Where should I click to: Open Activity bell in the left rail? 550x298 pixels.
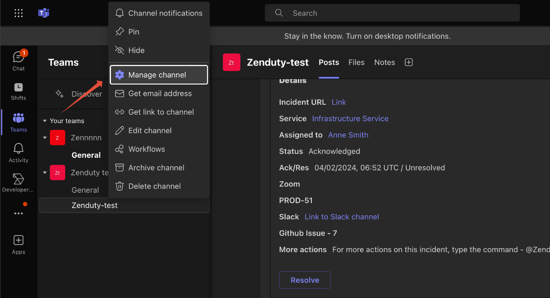coord(18,153)
